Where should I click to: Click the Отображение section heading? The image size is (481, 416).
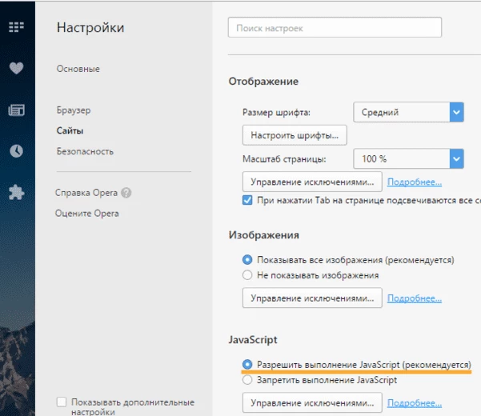(263, 82)
